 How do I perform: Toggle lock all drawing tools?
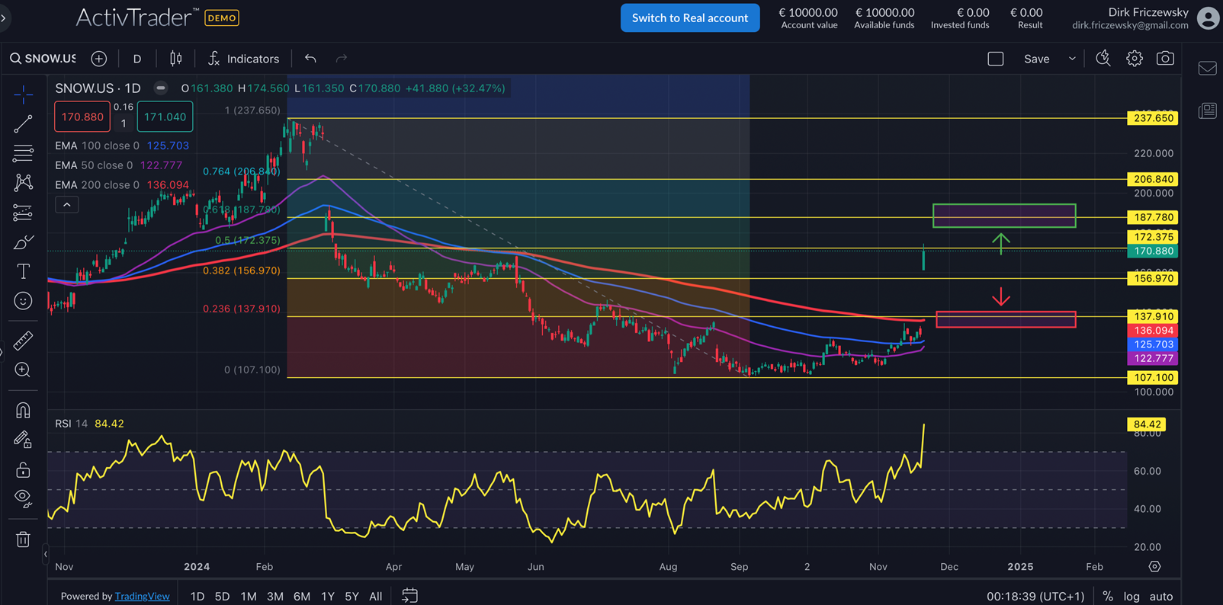tap(23, 469)
